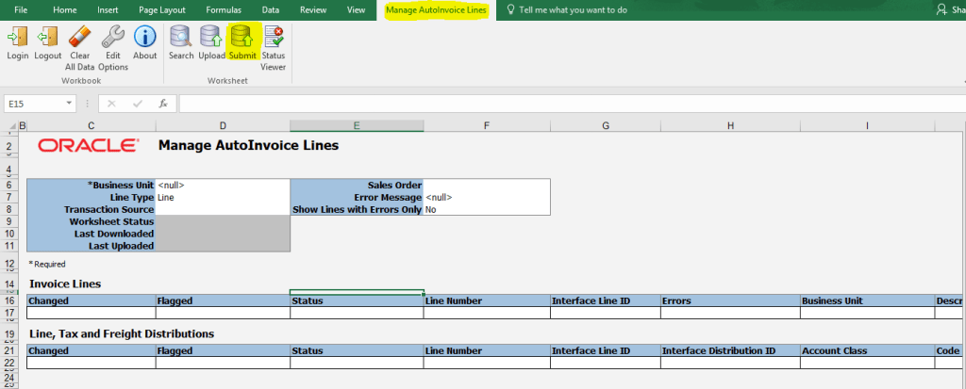Click the Upload icon
The height and width of the screenshot is (389, 966).
pyautogui.click(x=211, y=42)
